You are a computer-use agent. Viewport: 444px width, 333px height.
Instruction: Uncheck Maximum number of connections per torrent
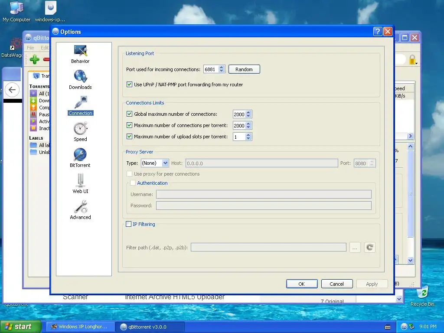129,125
